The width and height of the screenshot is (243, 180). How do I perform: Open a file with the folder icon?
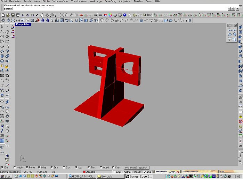point(8,15)
